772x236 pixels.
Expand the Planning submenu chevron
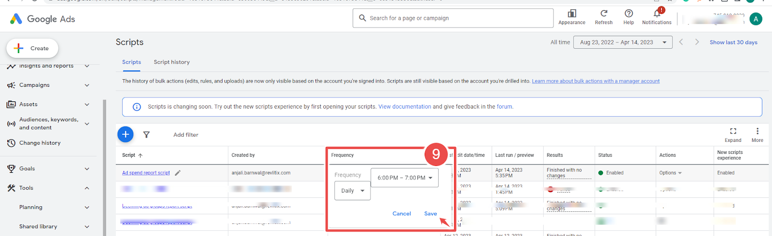[x=87, y=207]
